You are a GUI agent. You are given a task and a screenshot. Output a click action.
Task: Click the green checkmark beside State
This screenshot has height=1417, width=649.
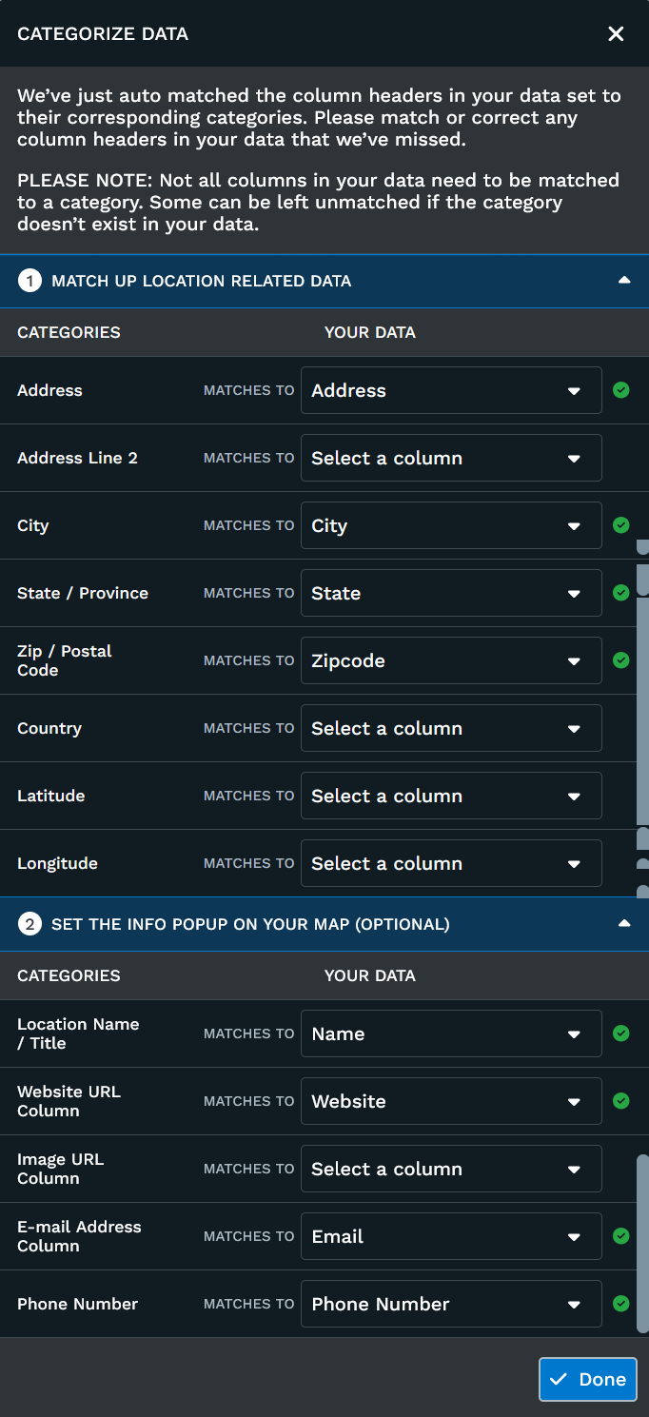[621, 593]
